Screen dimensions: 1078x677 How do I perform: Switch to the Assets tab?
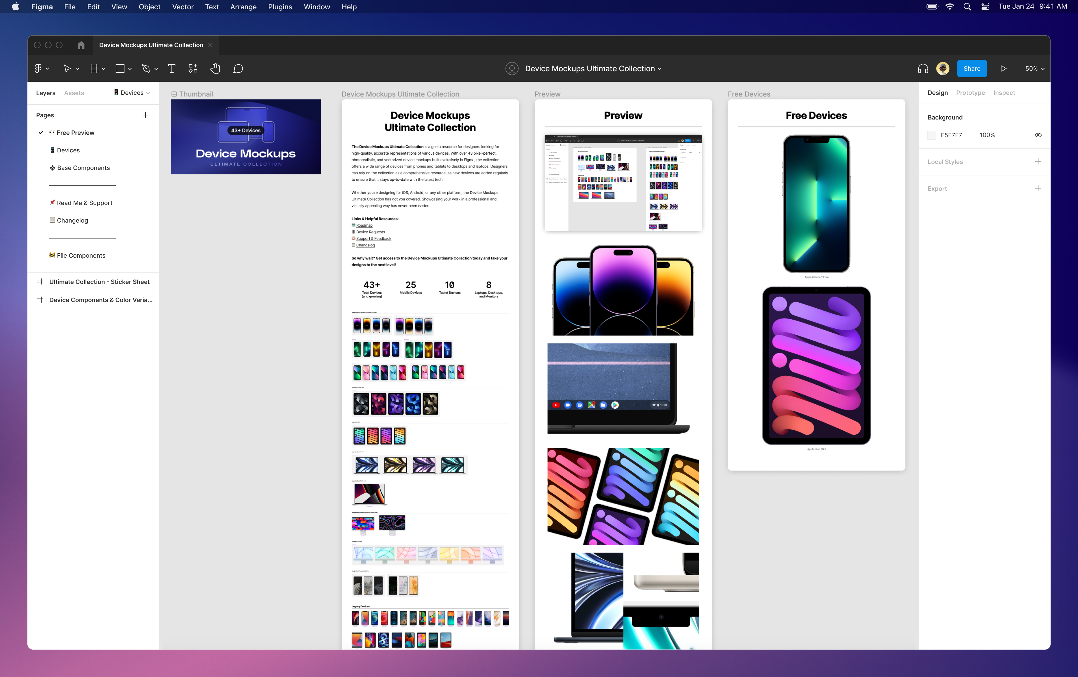[x=74, y=93]
